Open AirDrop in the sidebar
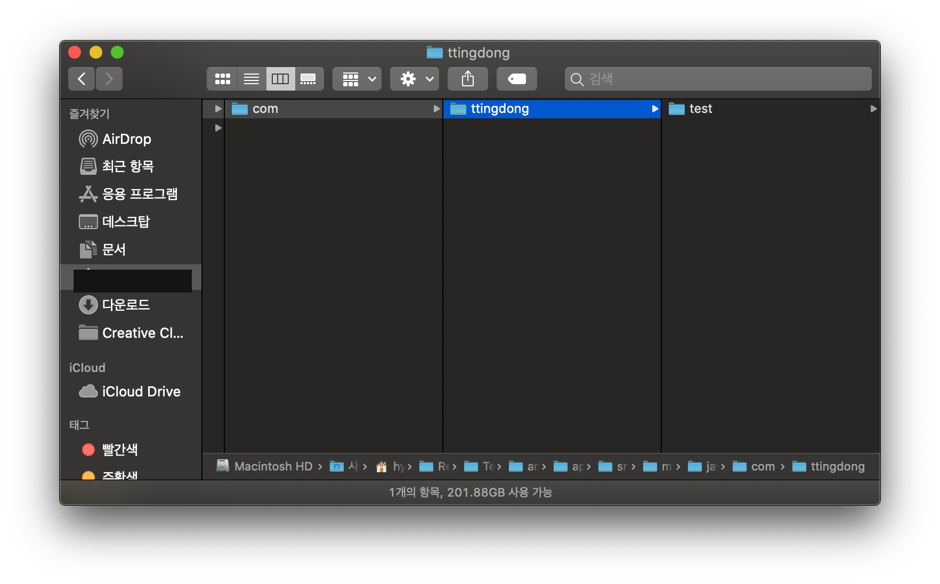 tap(131, 139)
